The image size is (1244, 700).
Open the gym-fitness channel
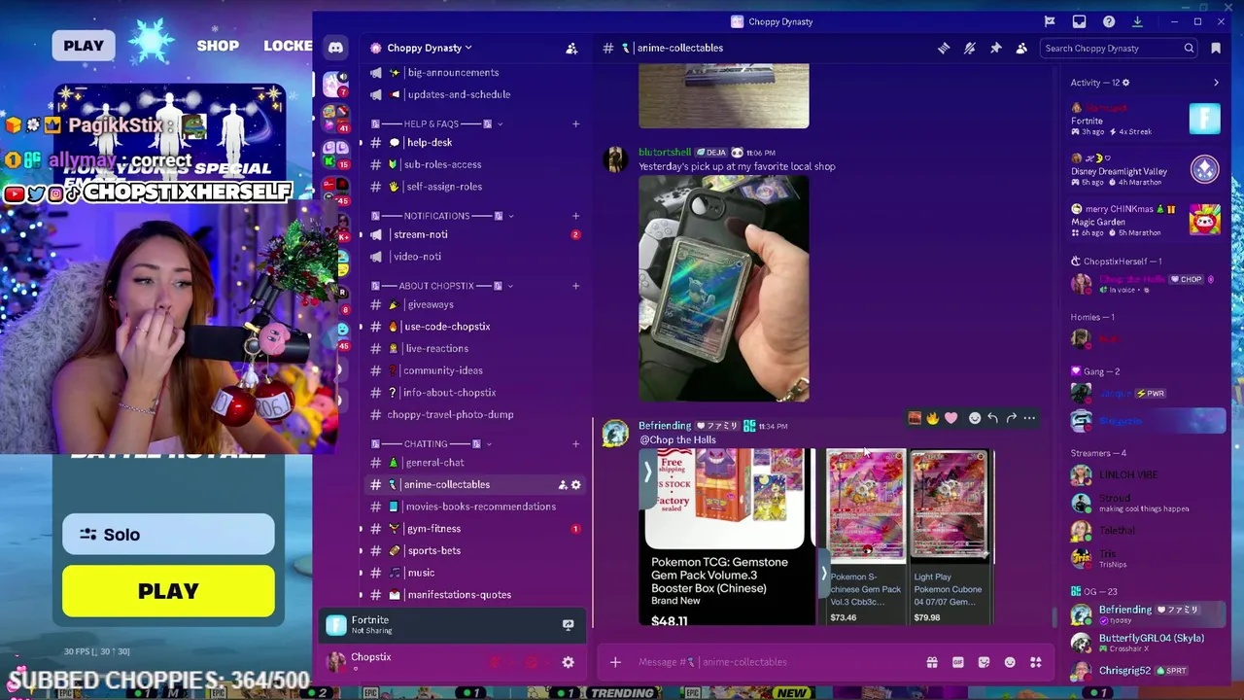(474, 529)
